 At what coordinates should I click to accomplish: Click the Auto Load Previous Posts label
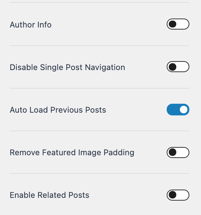[x=58, y=110]
